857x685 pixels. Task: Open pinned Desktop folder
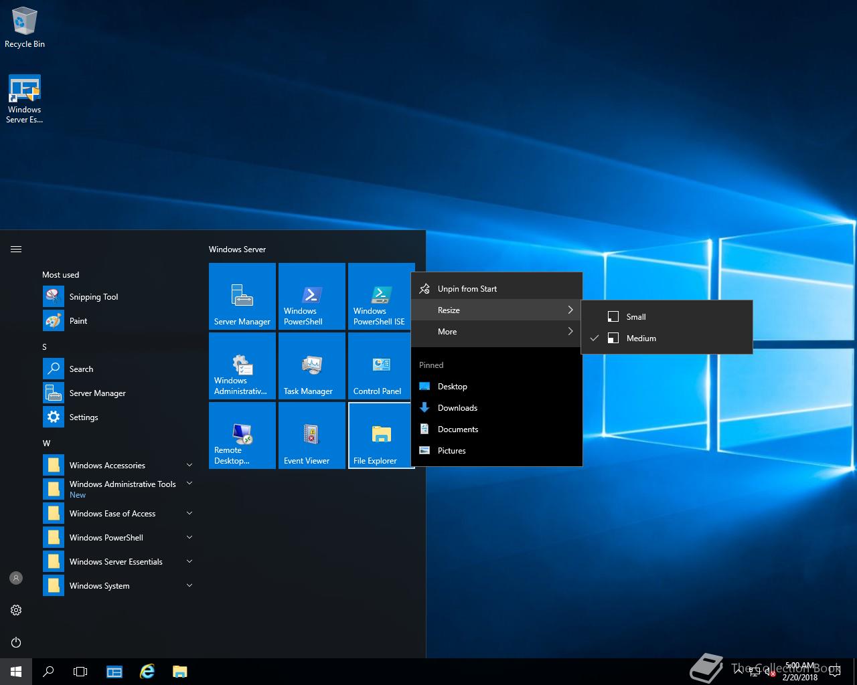[496, 387]
